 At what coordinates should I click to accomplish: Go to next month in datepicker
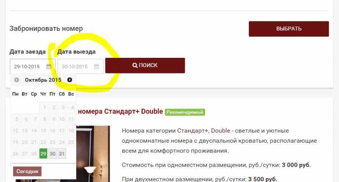tap(69, 80)
